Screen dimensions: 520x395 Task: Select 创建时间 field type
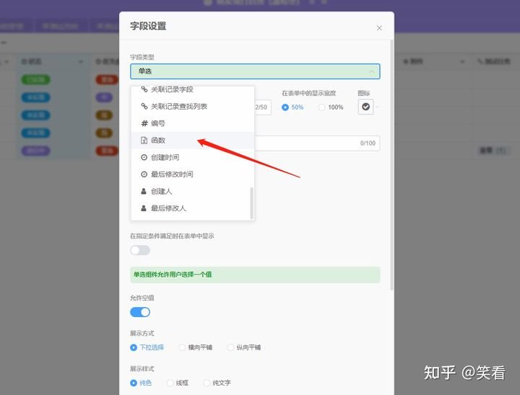(193, 157)
